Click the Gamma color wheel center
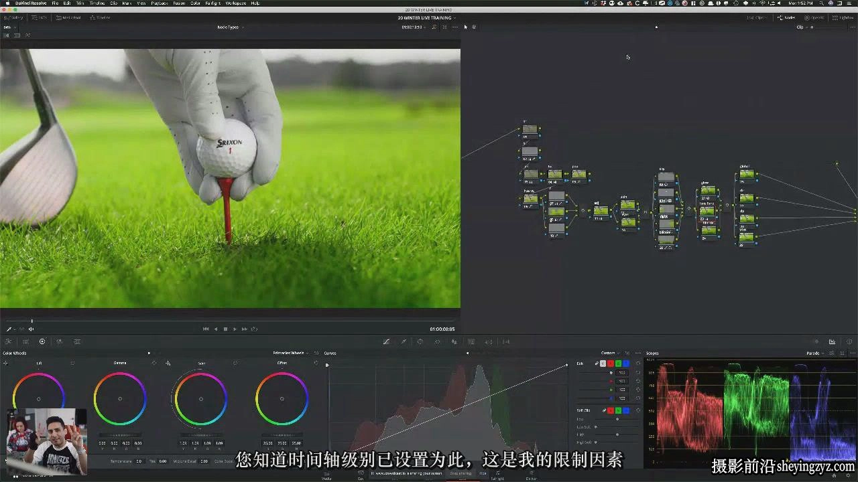Image resolution: width=858 pixels, height=482 pixels. pyautogui.click(x=120, y=398)
